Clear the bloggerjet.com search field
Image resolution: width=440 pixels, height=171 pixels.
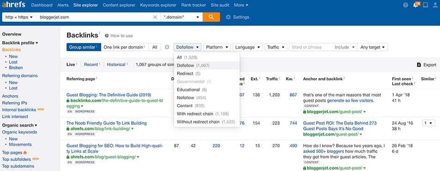[155, 17]
